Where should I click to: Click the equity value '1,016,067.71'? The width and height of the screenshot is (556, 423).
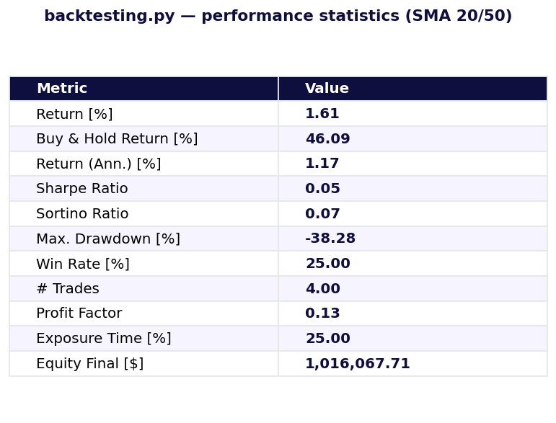pyautogui.click(x=358, y=364)
